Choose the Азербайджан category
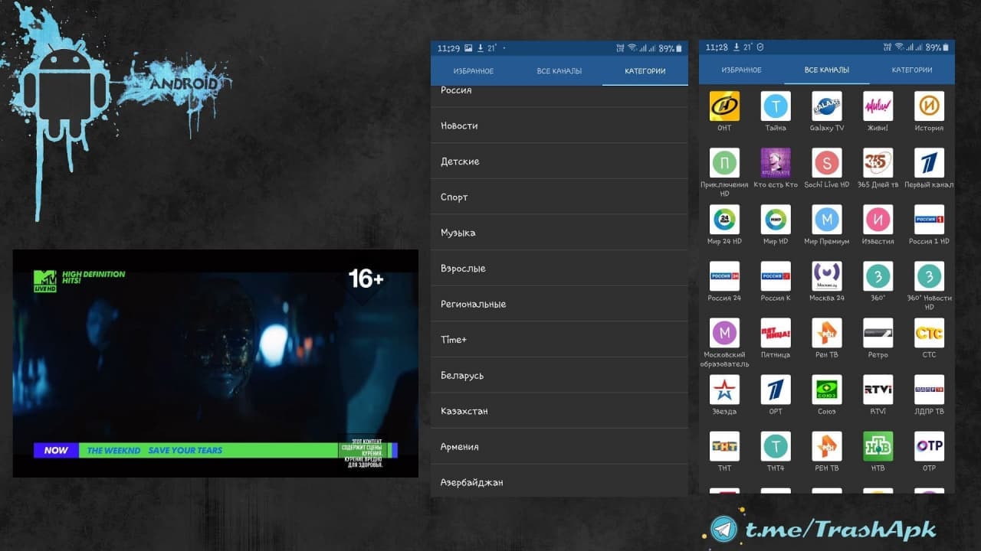 point(559,482)
